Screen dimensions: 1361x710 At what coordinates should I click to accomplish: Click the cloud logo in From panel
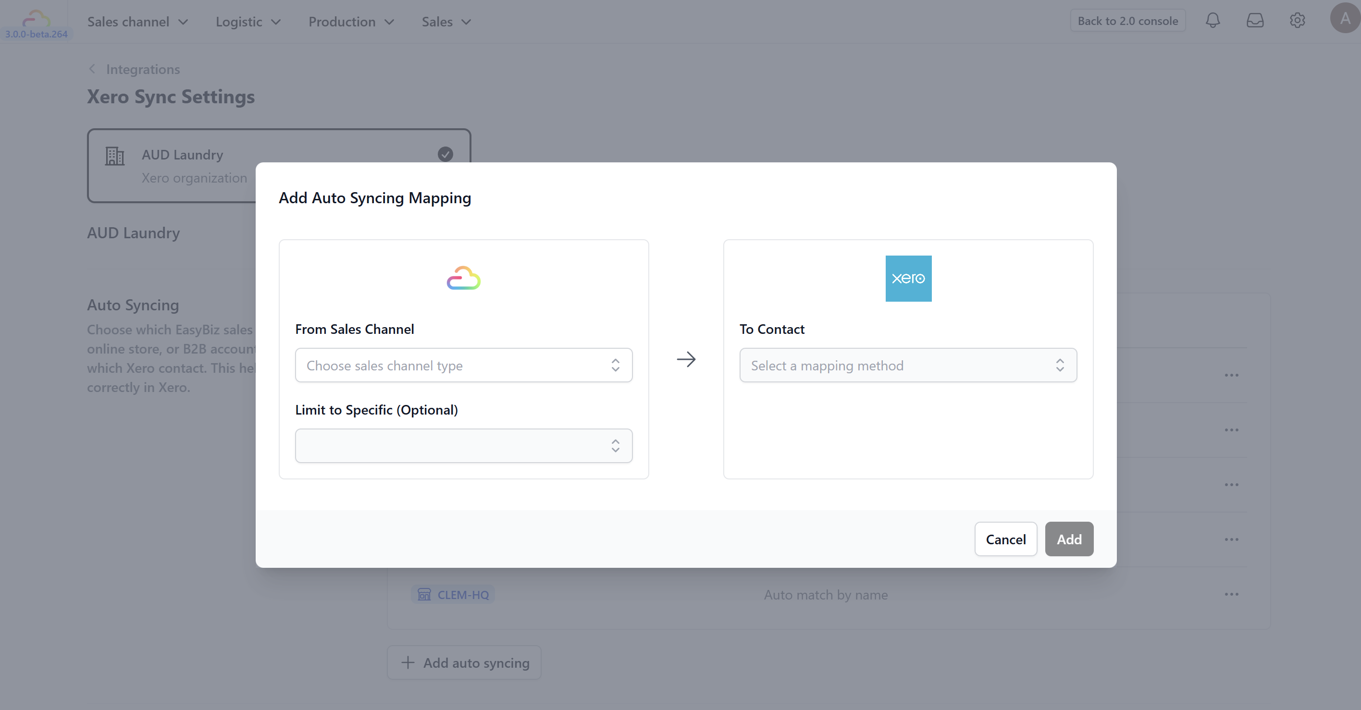(463, 279)
